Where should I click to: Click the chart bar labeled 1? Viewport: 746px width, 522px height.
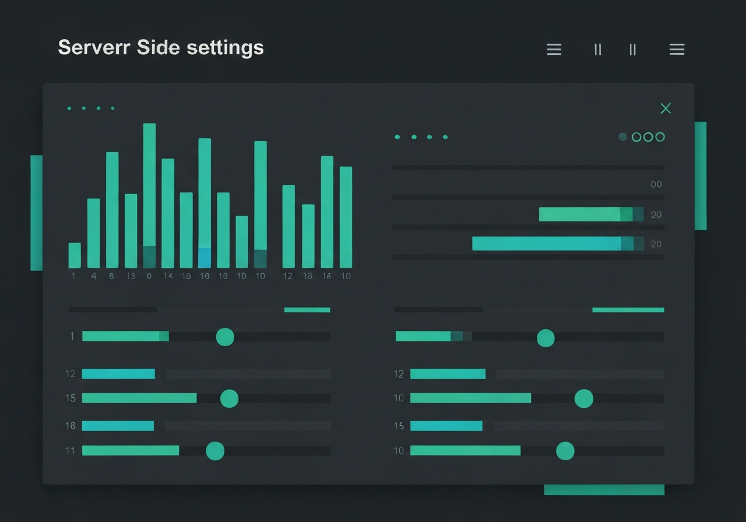(75, 255)
